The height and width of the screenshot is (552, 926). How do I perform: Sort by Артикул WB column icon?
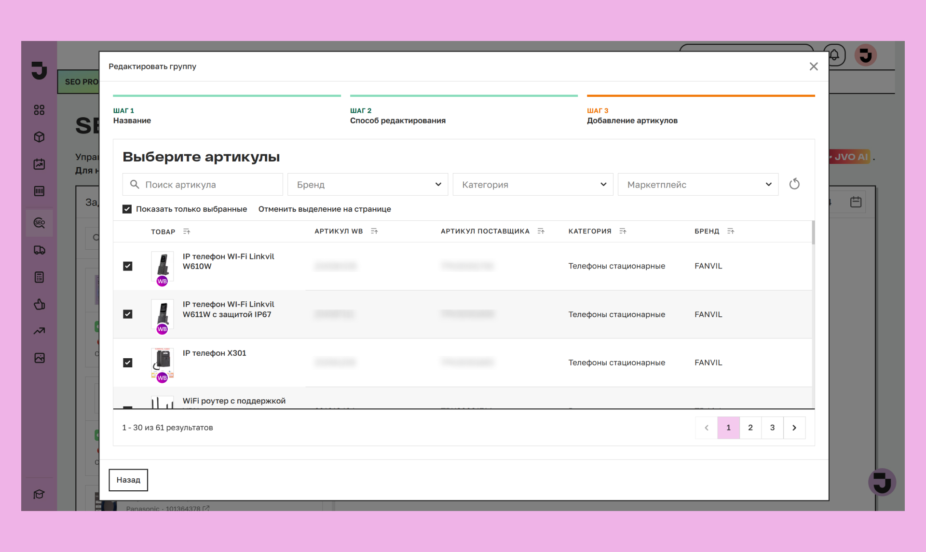click(374, 231)
